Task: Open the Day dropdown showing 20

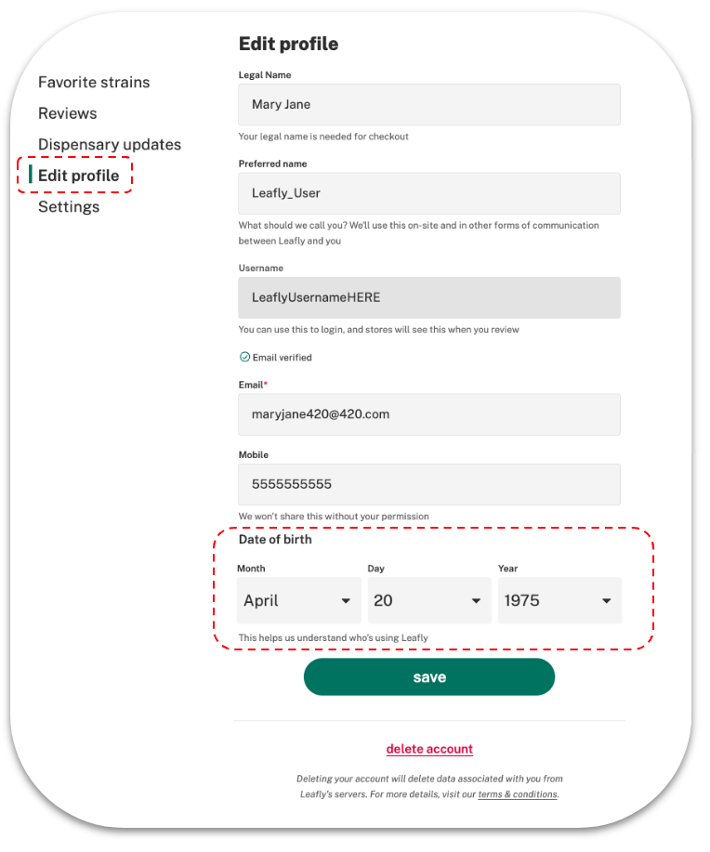Action: [429, 600]
